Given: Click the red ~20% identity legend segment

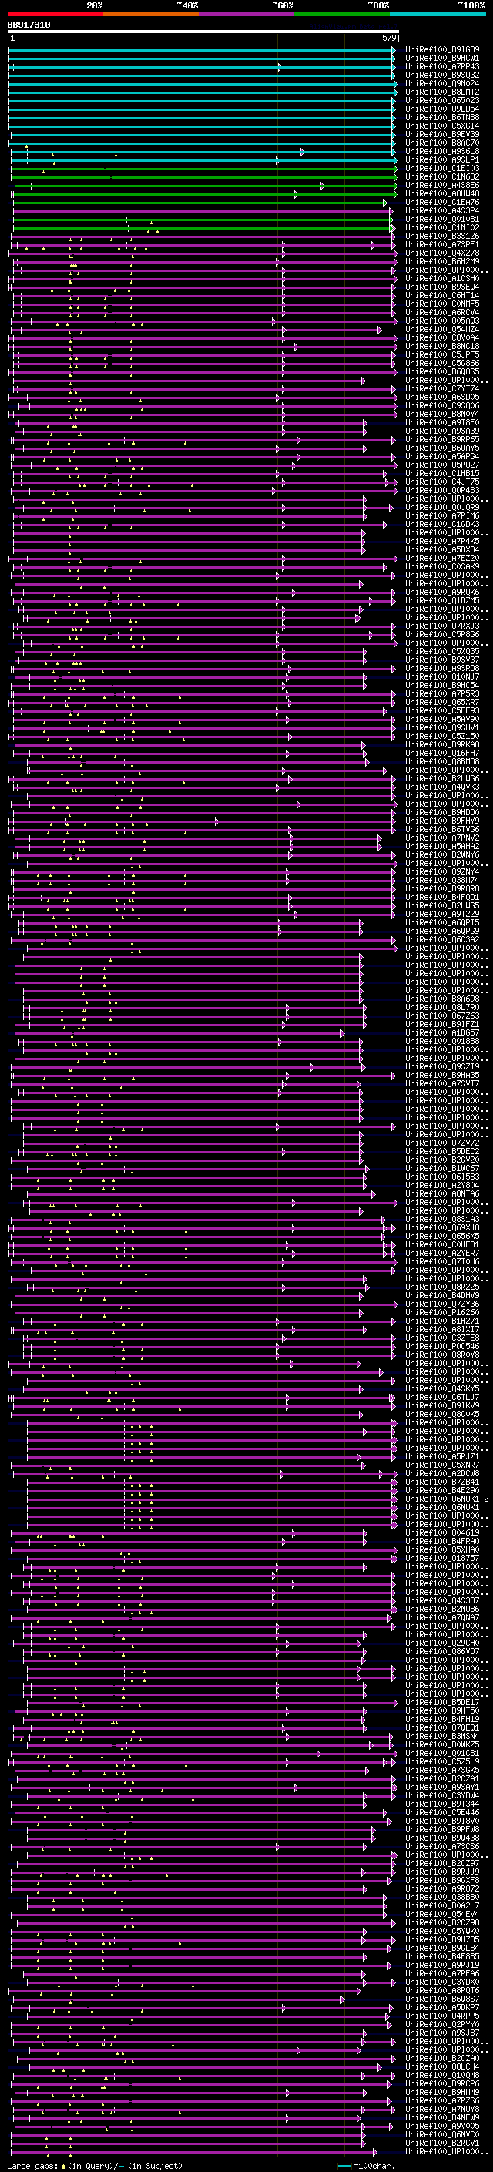Looking at the screenshot, I should [55, 14].
